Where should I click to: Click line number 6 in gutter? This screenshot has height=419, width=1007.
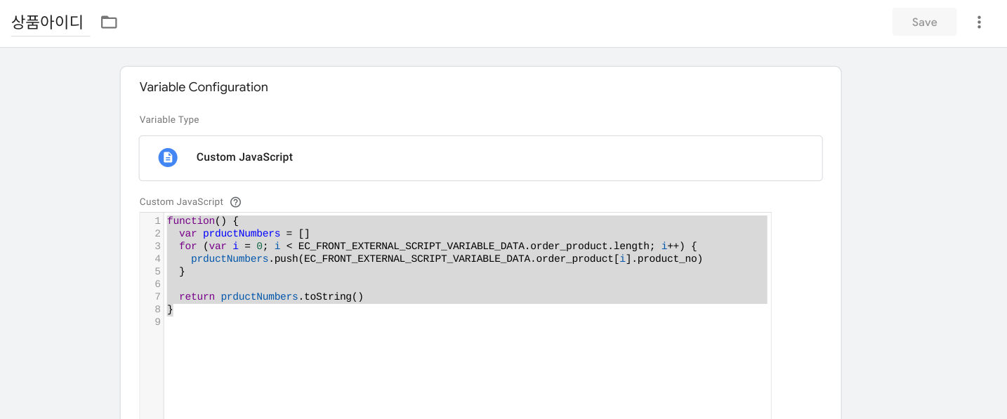157,284
